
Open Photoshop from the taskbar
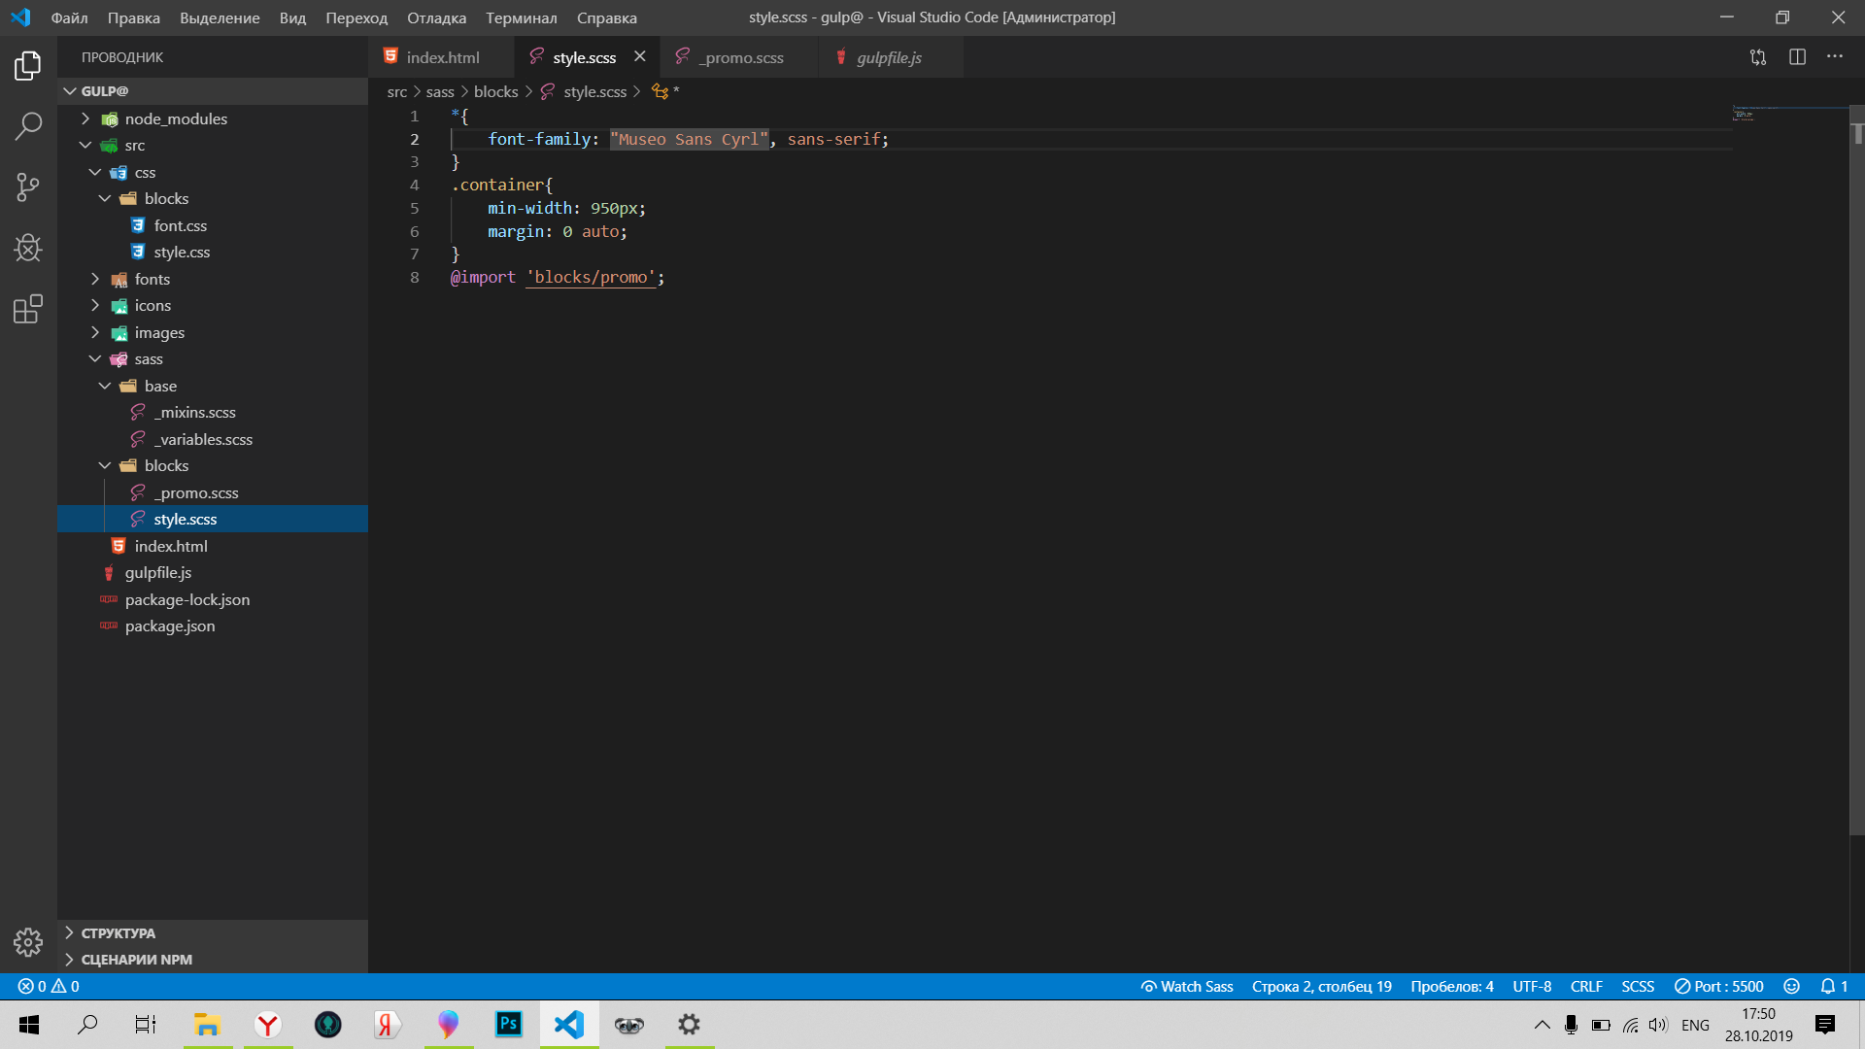(508, 1025)
